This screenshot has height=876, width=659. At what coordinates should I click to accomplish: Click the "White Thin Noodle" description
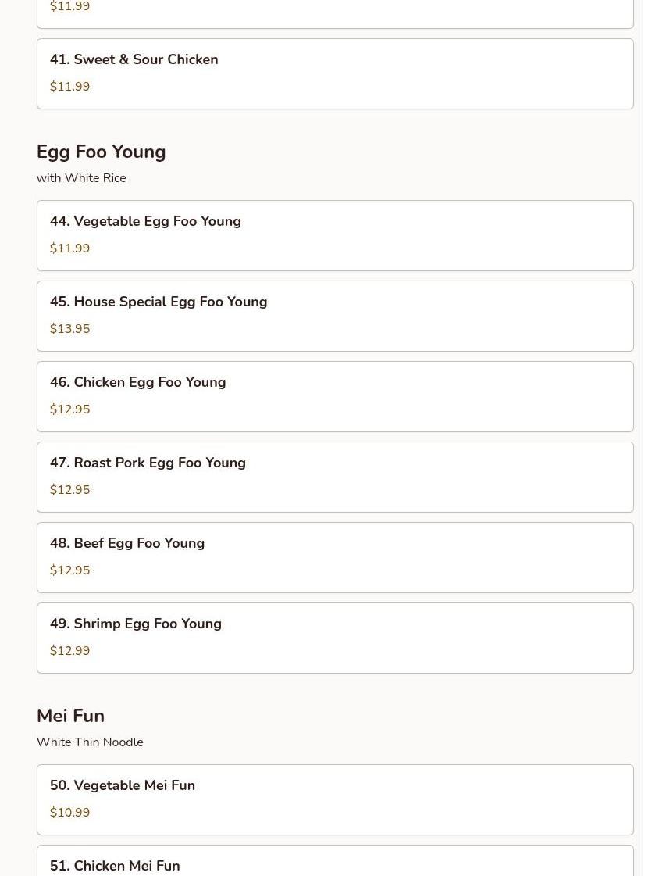click(x=90, y=742)
